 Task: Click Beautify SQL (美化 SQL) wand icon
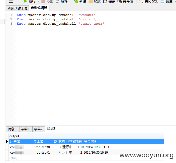[x=141, y=1]
